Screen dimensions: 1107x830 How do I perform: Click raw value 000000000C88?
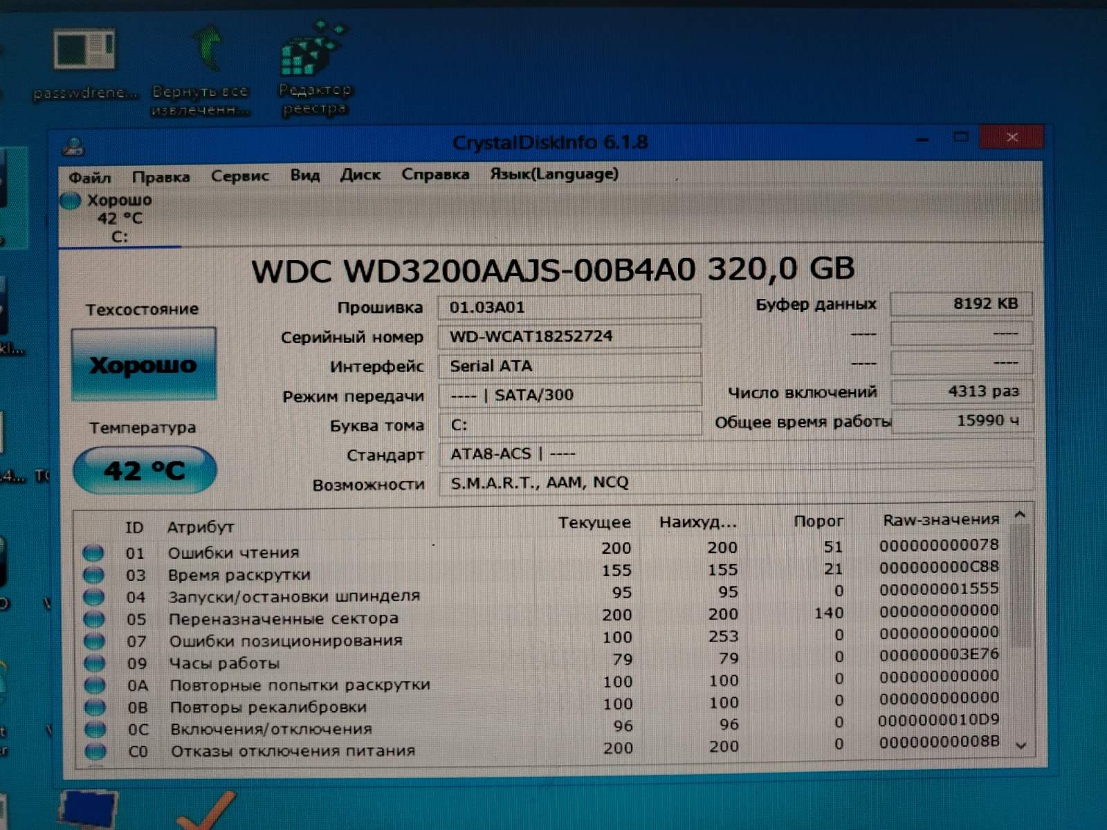click(939, 566)
